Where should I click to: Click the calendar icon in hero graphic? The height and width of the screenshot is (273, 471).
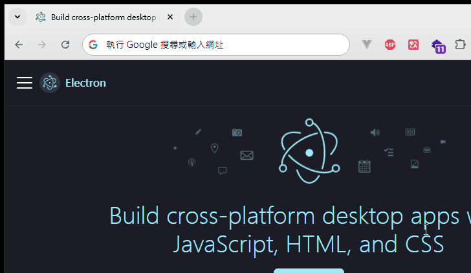364,166
